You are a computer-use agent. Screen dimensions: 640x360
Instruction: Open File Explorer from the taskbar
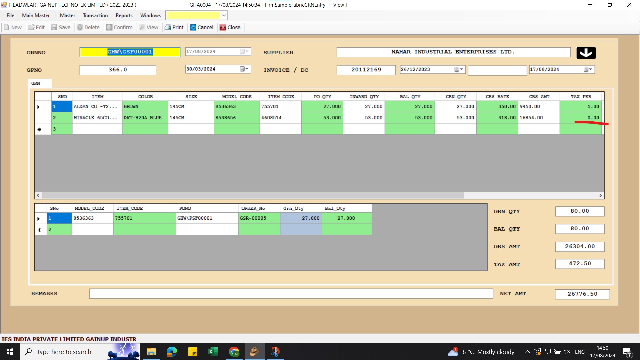151,352
